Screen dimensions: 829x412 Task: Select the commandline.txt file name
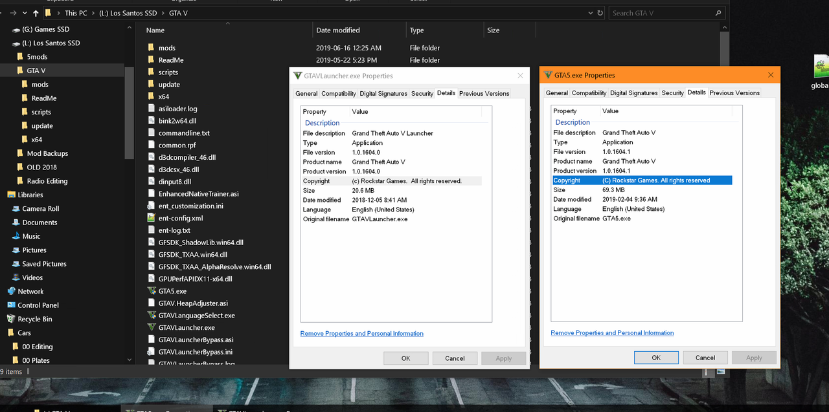point(184,133)
